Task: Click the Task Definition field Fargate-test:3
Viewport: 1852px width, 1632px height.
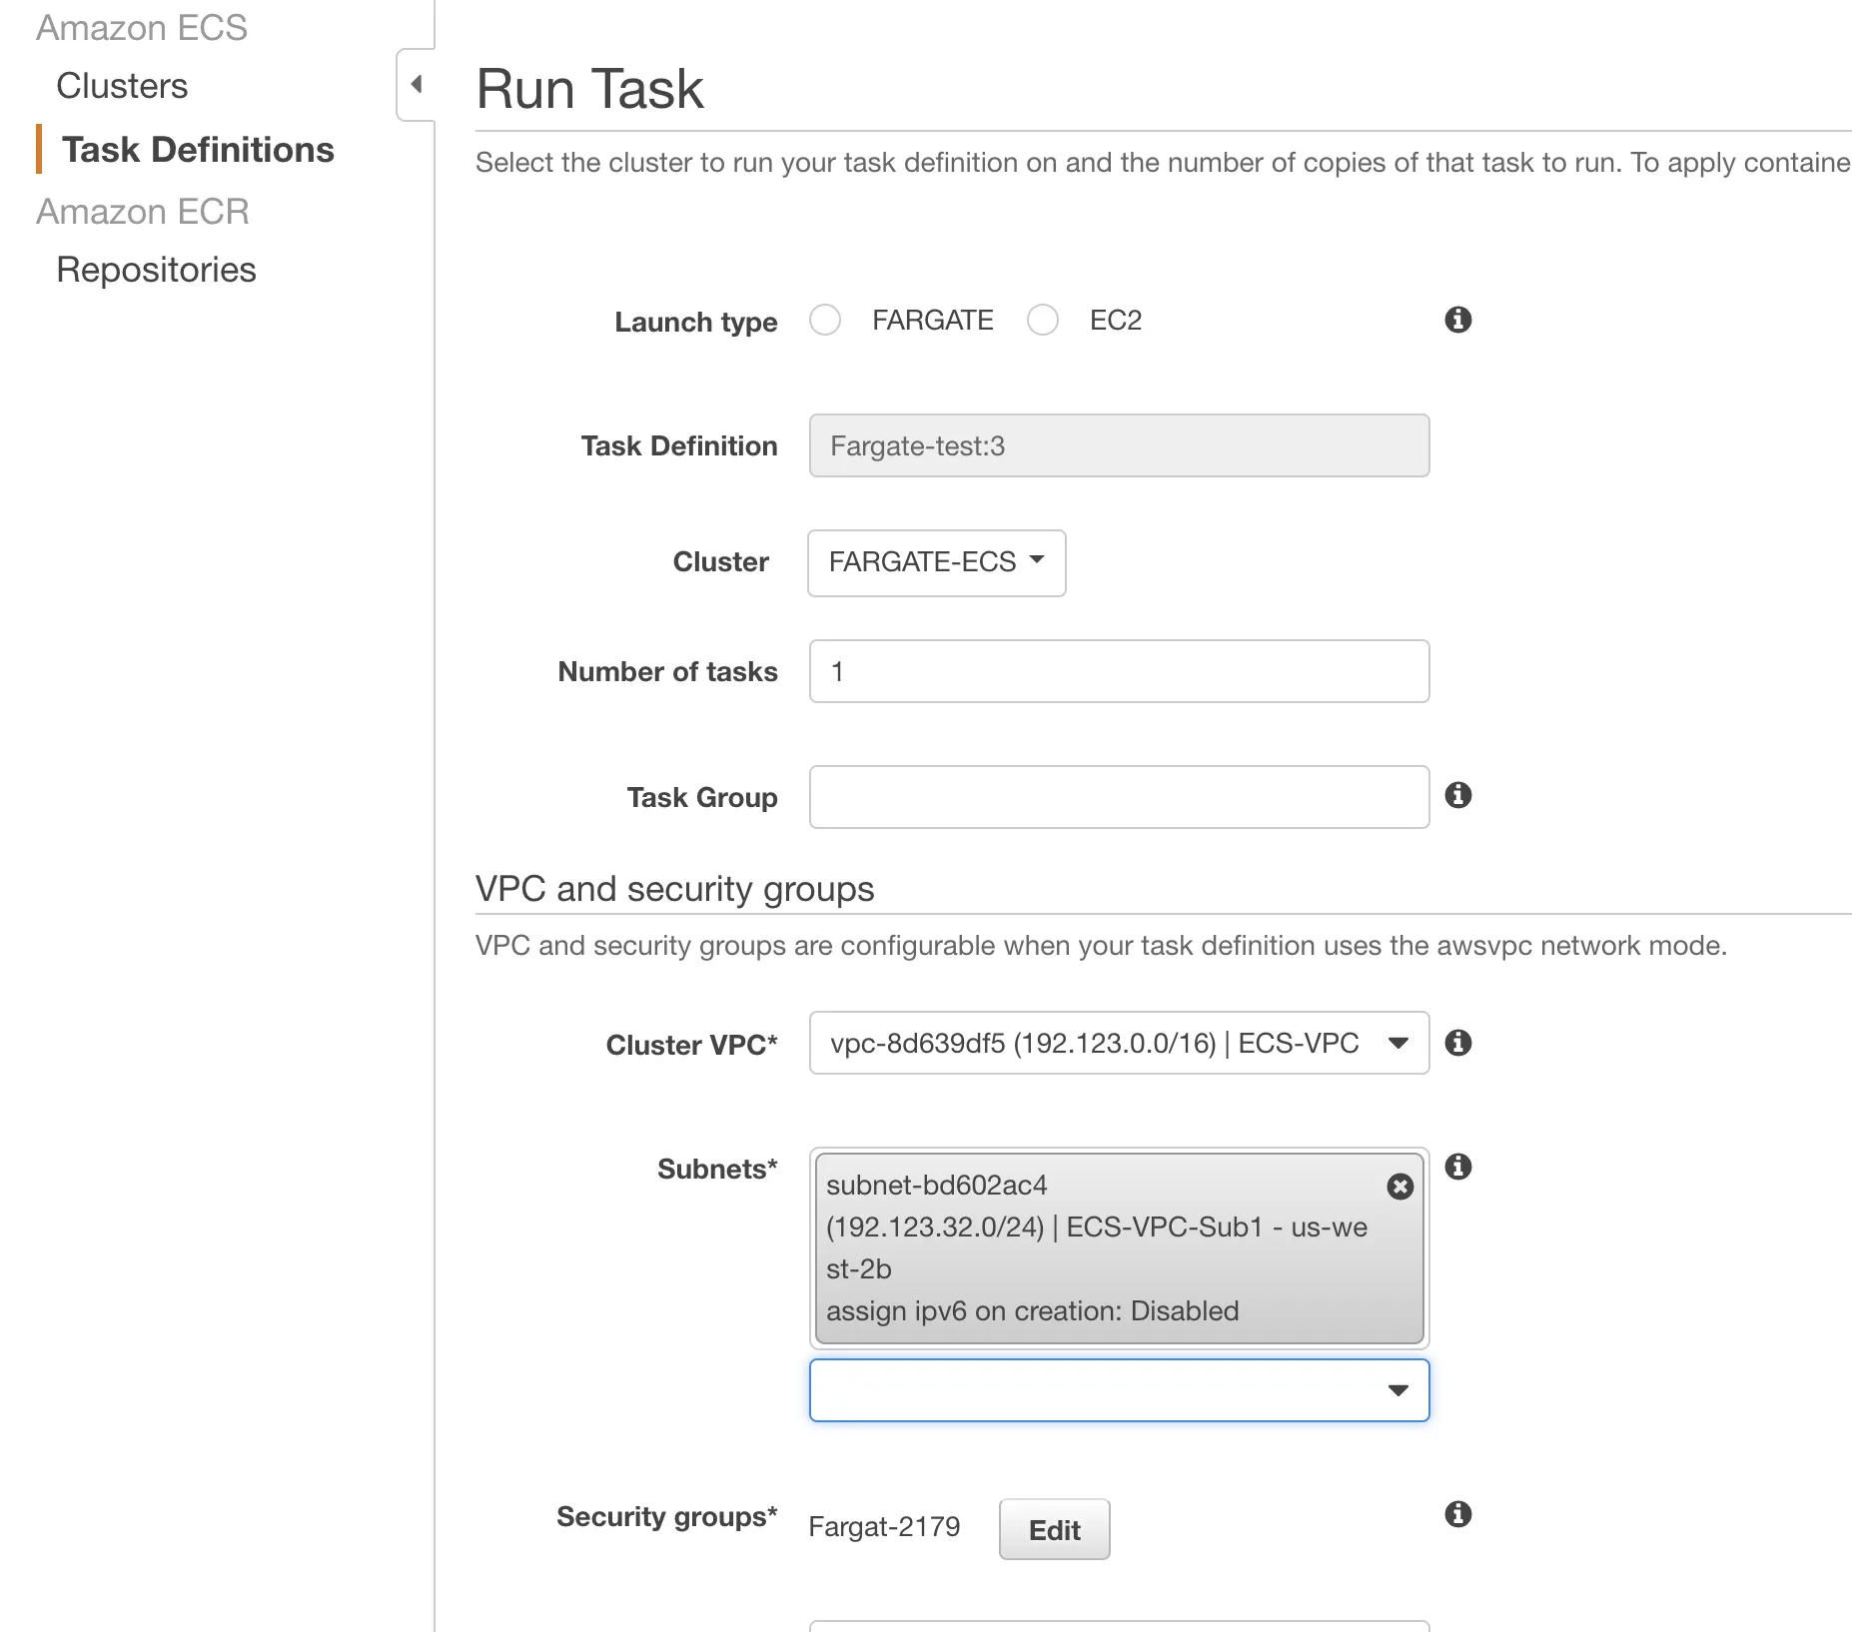Action: coord(1119,445)
